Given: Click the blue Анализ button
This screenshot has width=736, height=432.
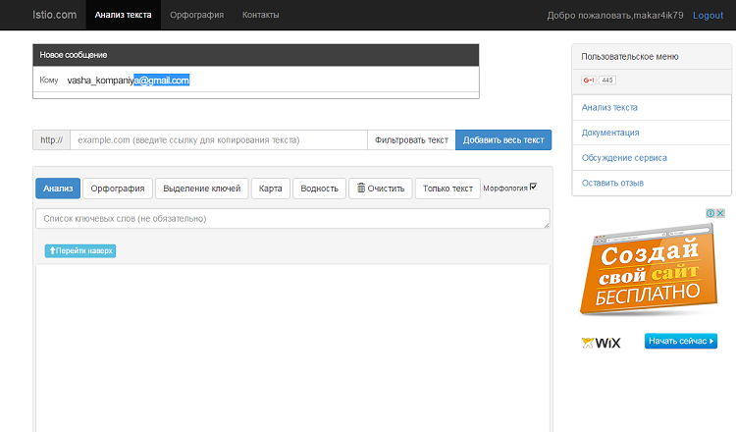Looking at the screenshot, I should [58, 189].
